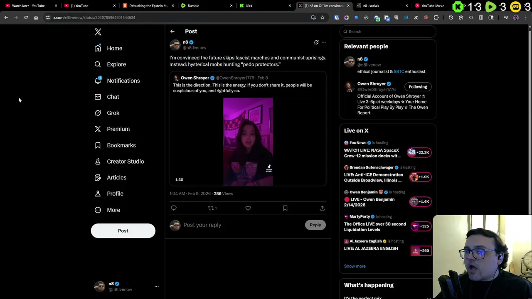Click the back arrow next to Post

click(x=172, y=32)
